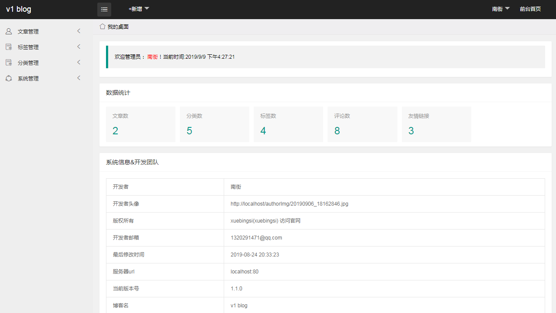556x313 pixels.
Task: Click the email 1320291471@qq.com
Action: [256, 238]
